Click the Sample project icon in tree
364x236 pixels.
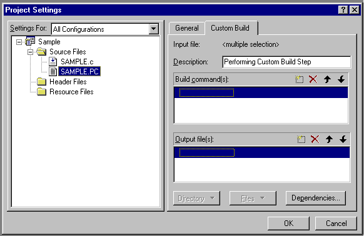30,41
